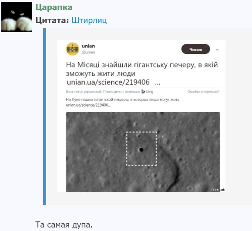Click the black hole in dashed square
The height and width of the screenshot is (231, 252).
[141, 150]
